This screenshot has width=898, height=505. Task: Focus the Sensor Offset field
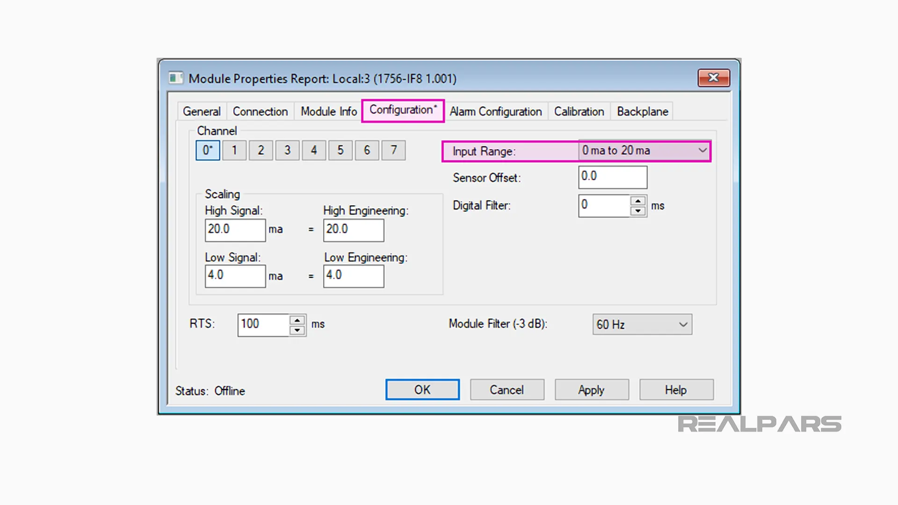[612, 177]
